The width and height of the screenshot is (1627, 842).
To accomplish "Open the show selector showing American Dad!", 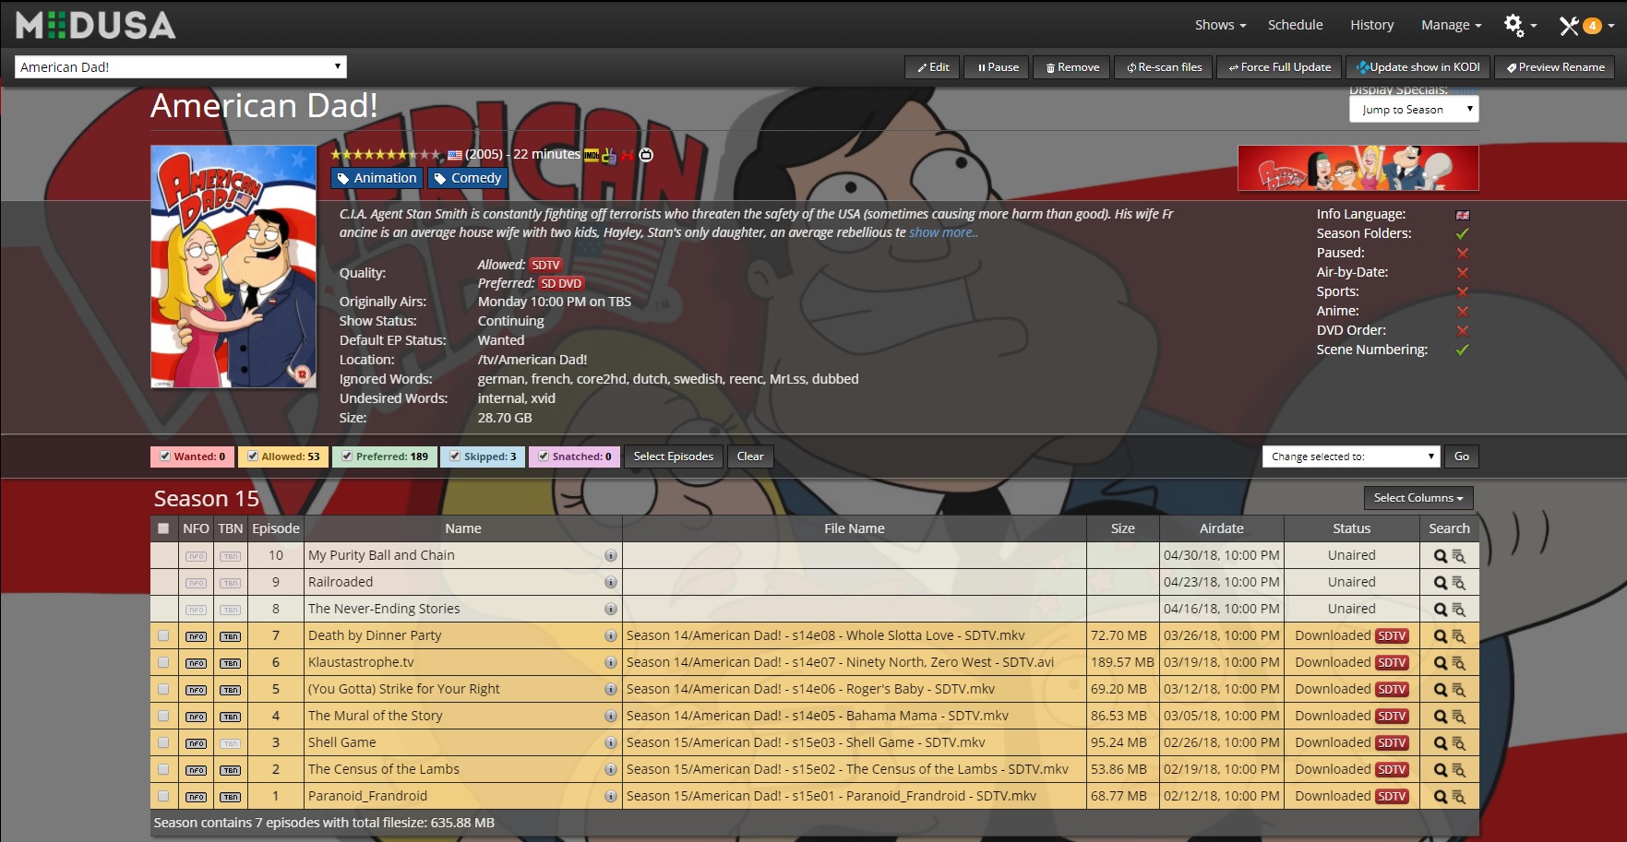I will [180, 66].
